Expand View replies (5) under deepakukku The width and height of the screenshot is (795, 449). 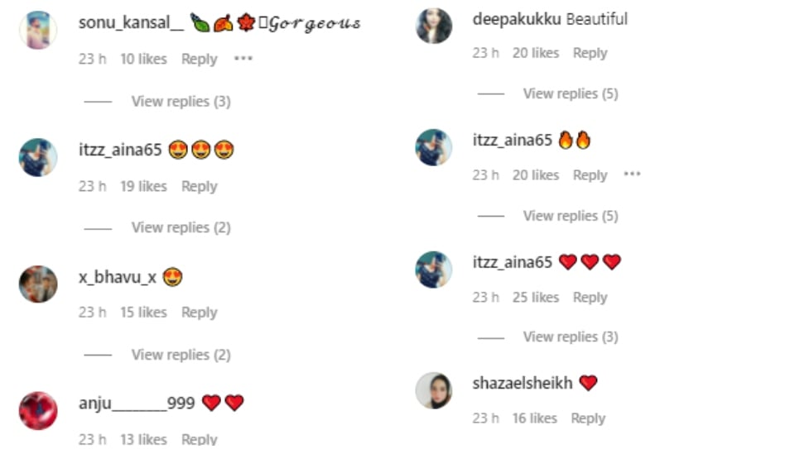point(571,93)
